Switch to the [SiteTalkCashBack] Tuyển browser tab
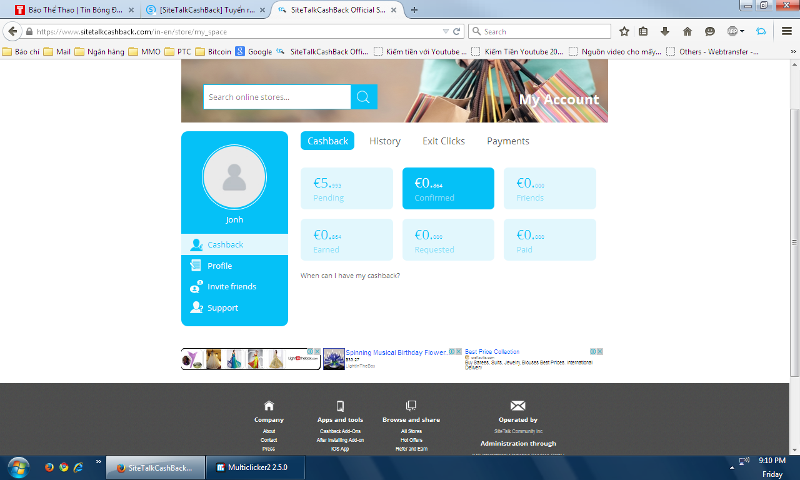The height and width of the screenshot is (480, 800). tap(204, 10)
